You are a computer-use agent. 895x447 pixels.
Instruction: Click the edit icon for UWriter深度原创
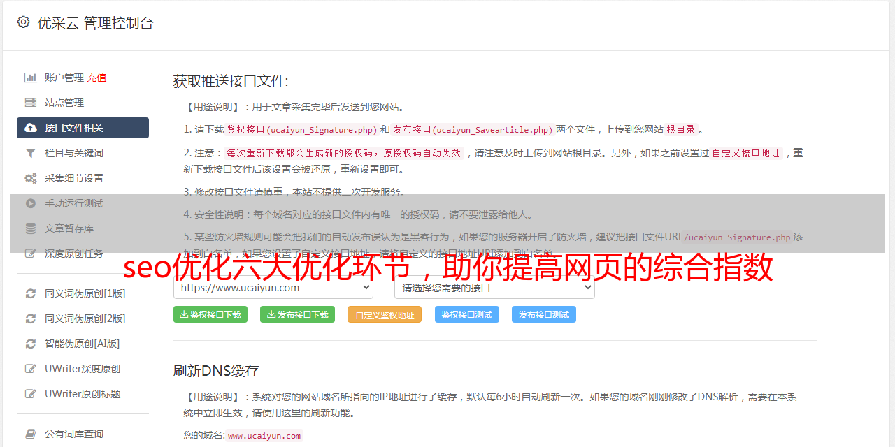(x=31, y=369)
